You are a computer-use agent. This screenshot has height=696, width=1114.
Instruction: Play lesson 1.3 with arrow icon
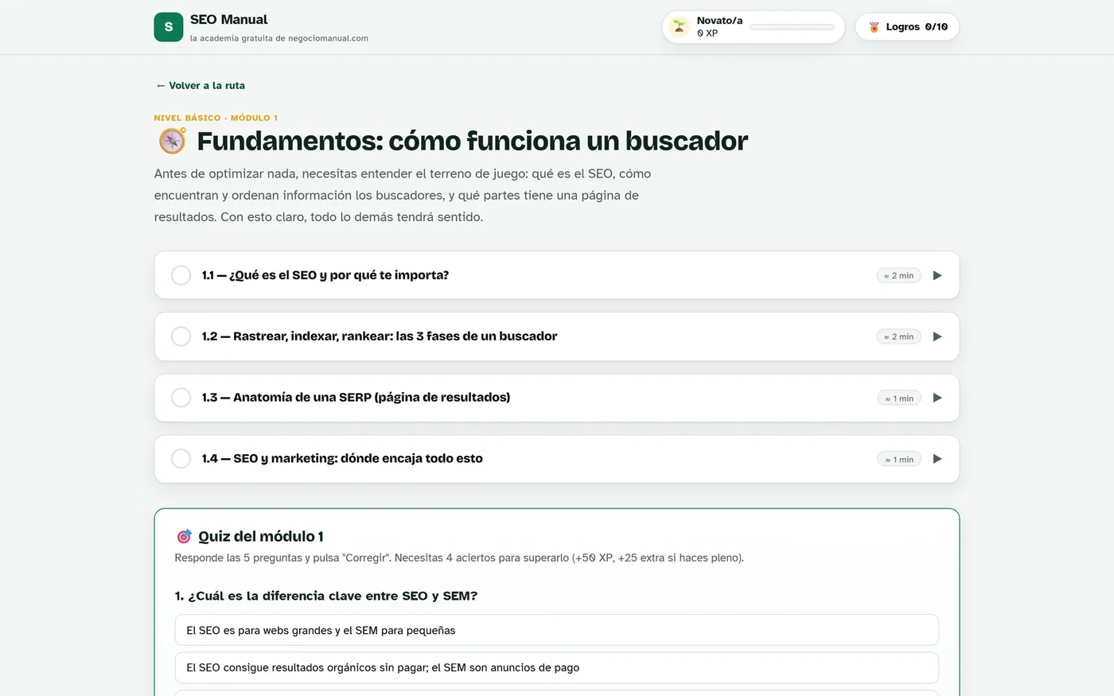(937, 398)
